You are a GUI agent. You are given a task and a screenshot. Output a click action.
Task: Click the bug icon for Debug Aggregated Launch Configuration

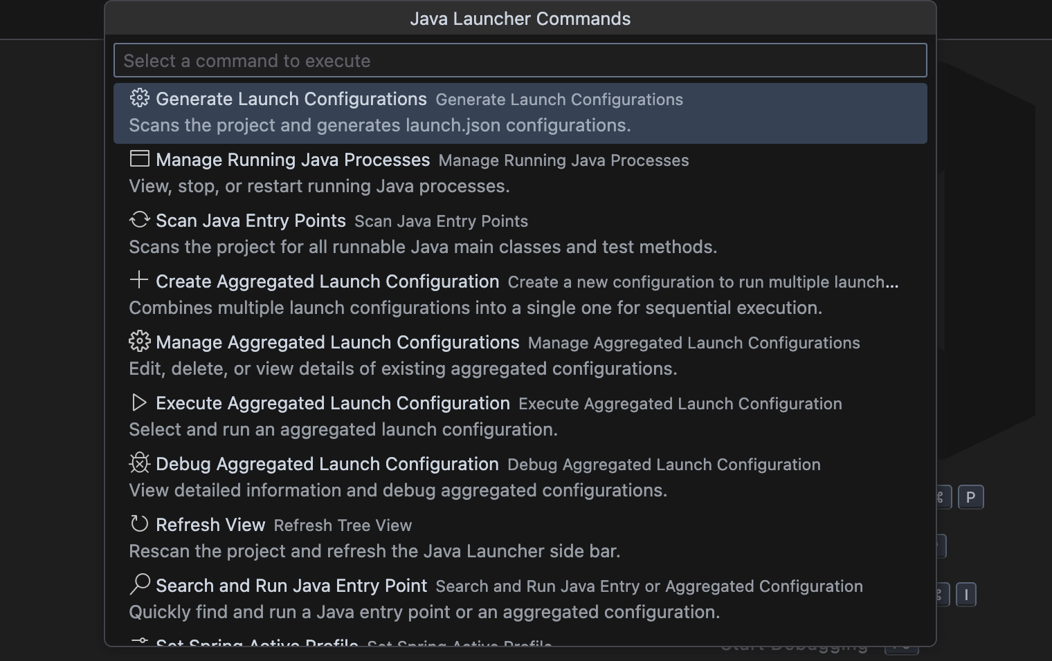139,463
